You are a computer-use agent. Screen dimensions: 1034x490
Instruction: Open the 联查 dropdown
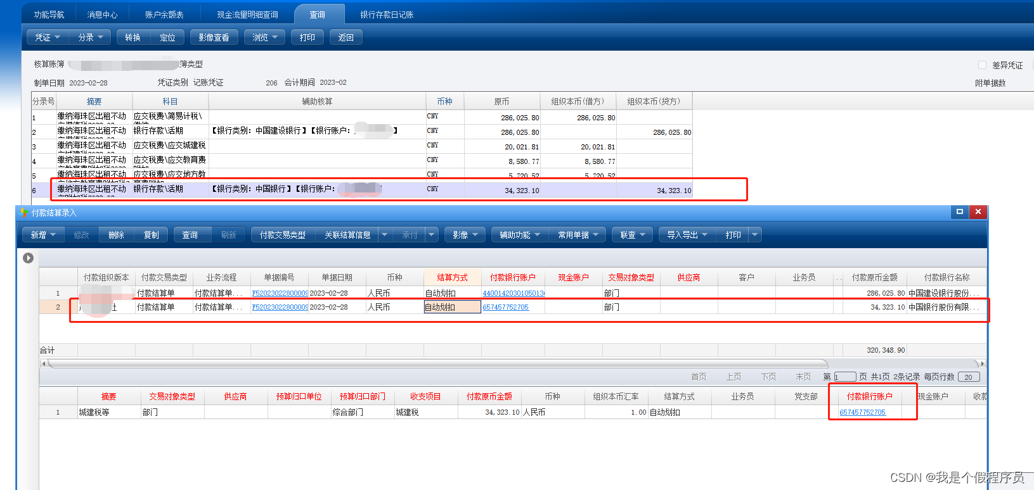coord(632,235)
